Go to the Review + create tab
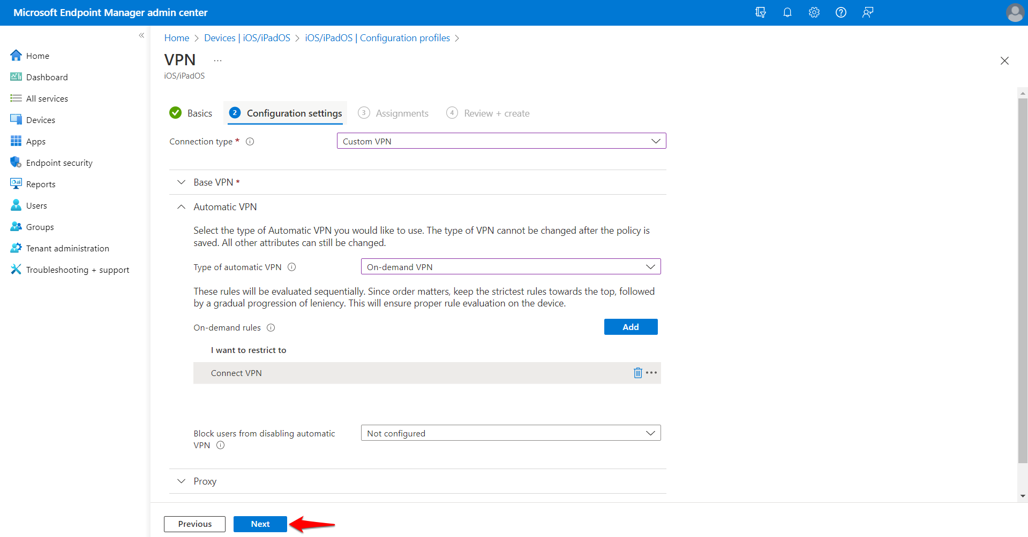 [488, 113]
